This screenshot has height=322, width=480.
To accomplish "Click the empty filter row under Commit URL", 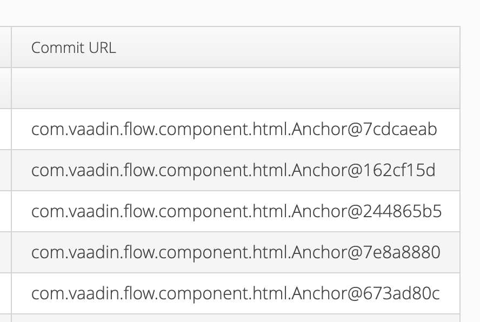I will click(235, 88).
